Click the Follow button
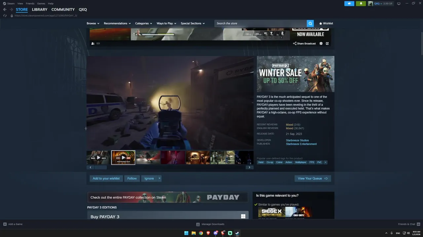 [x=132, y=178]
